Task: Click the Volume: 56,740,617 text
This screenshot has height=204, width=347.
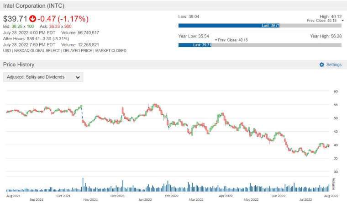Action: (x=80, y=32)
